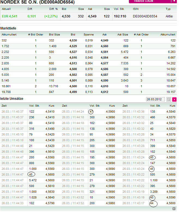Click the date field showing 26.03.2012
179x217 pixels.
156,100
